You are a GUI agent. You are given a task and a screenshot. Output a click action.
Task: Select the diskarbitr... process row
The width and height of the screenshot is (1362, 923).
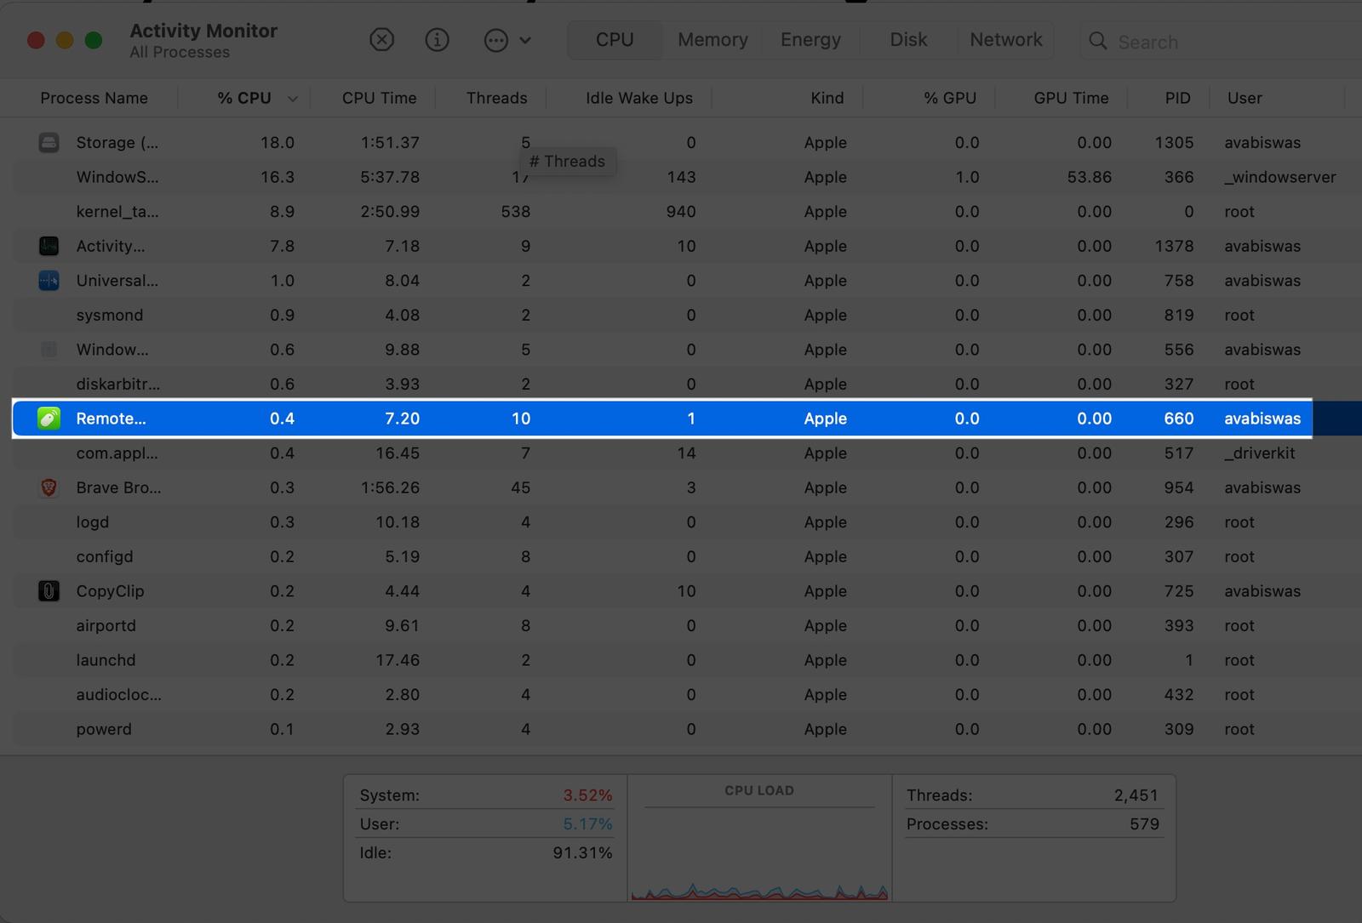pyautogui.click(x=688, y=384)
